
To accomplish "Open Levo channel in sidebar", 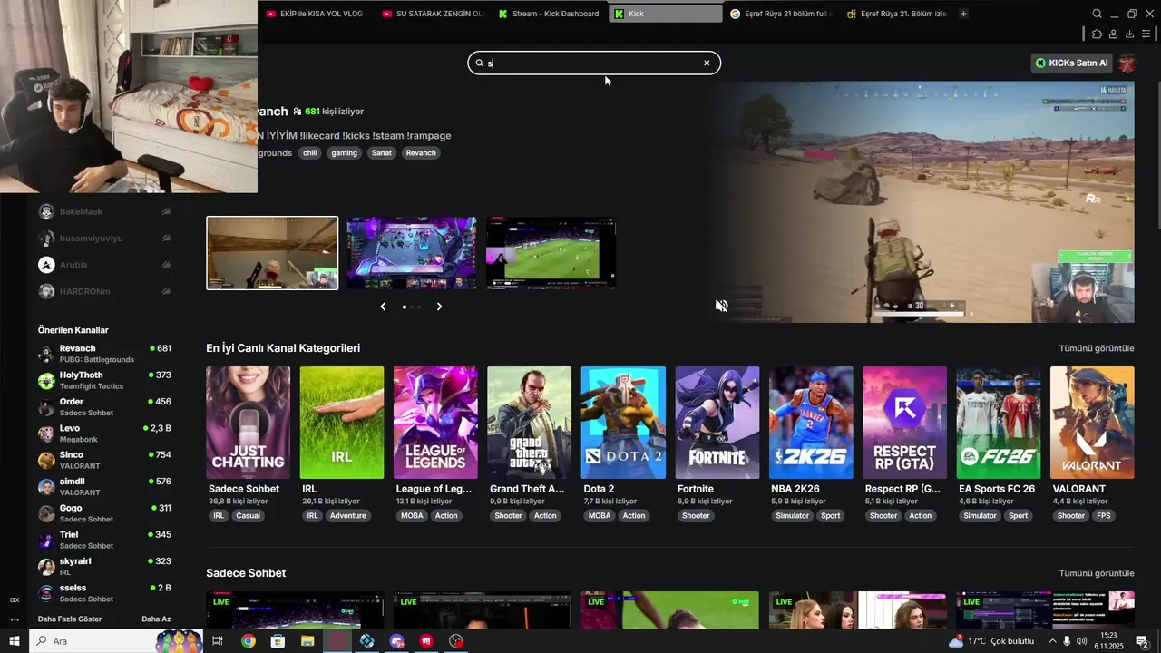I will 104,434.
